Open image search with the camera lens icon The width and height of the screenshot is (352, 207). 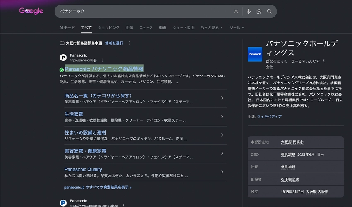pyautogui.click(x=259, y=12)
